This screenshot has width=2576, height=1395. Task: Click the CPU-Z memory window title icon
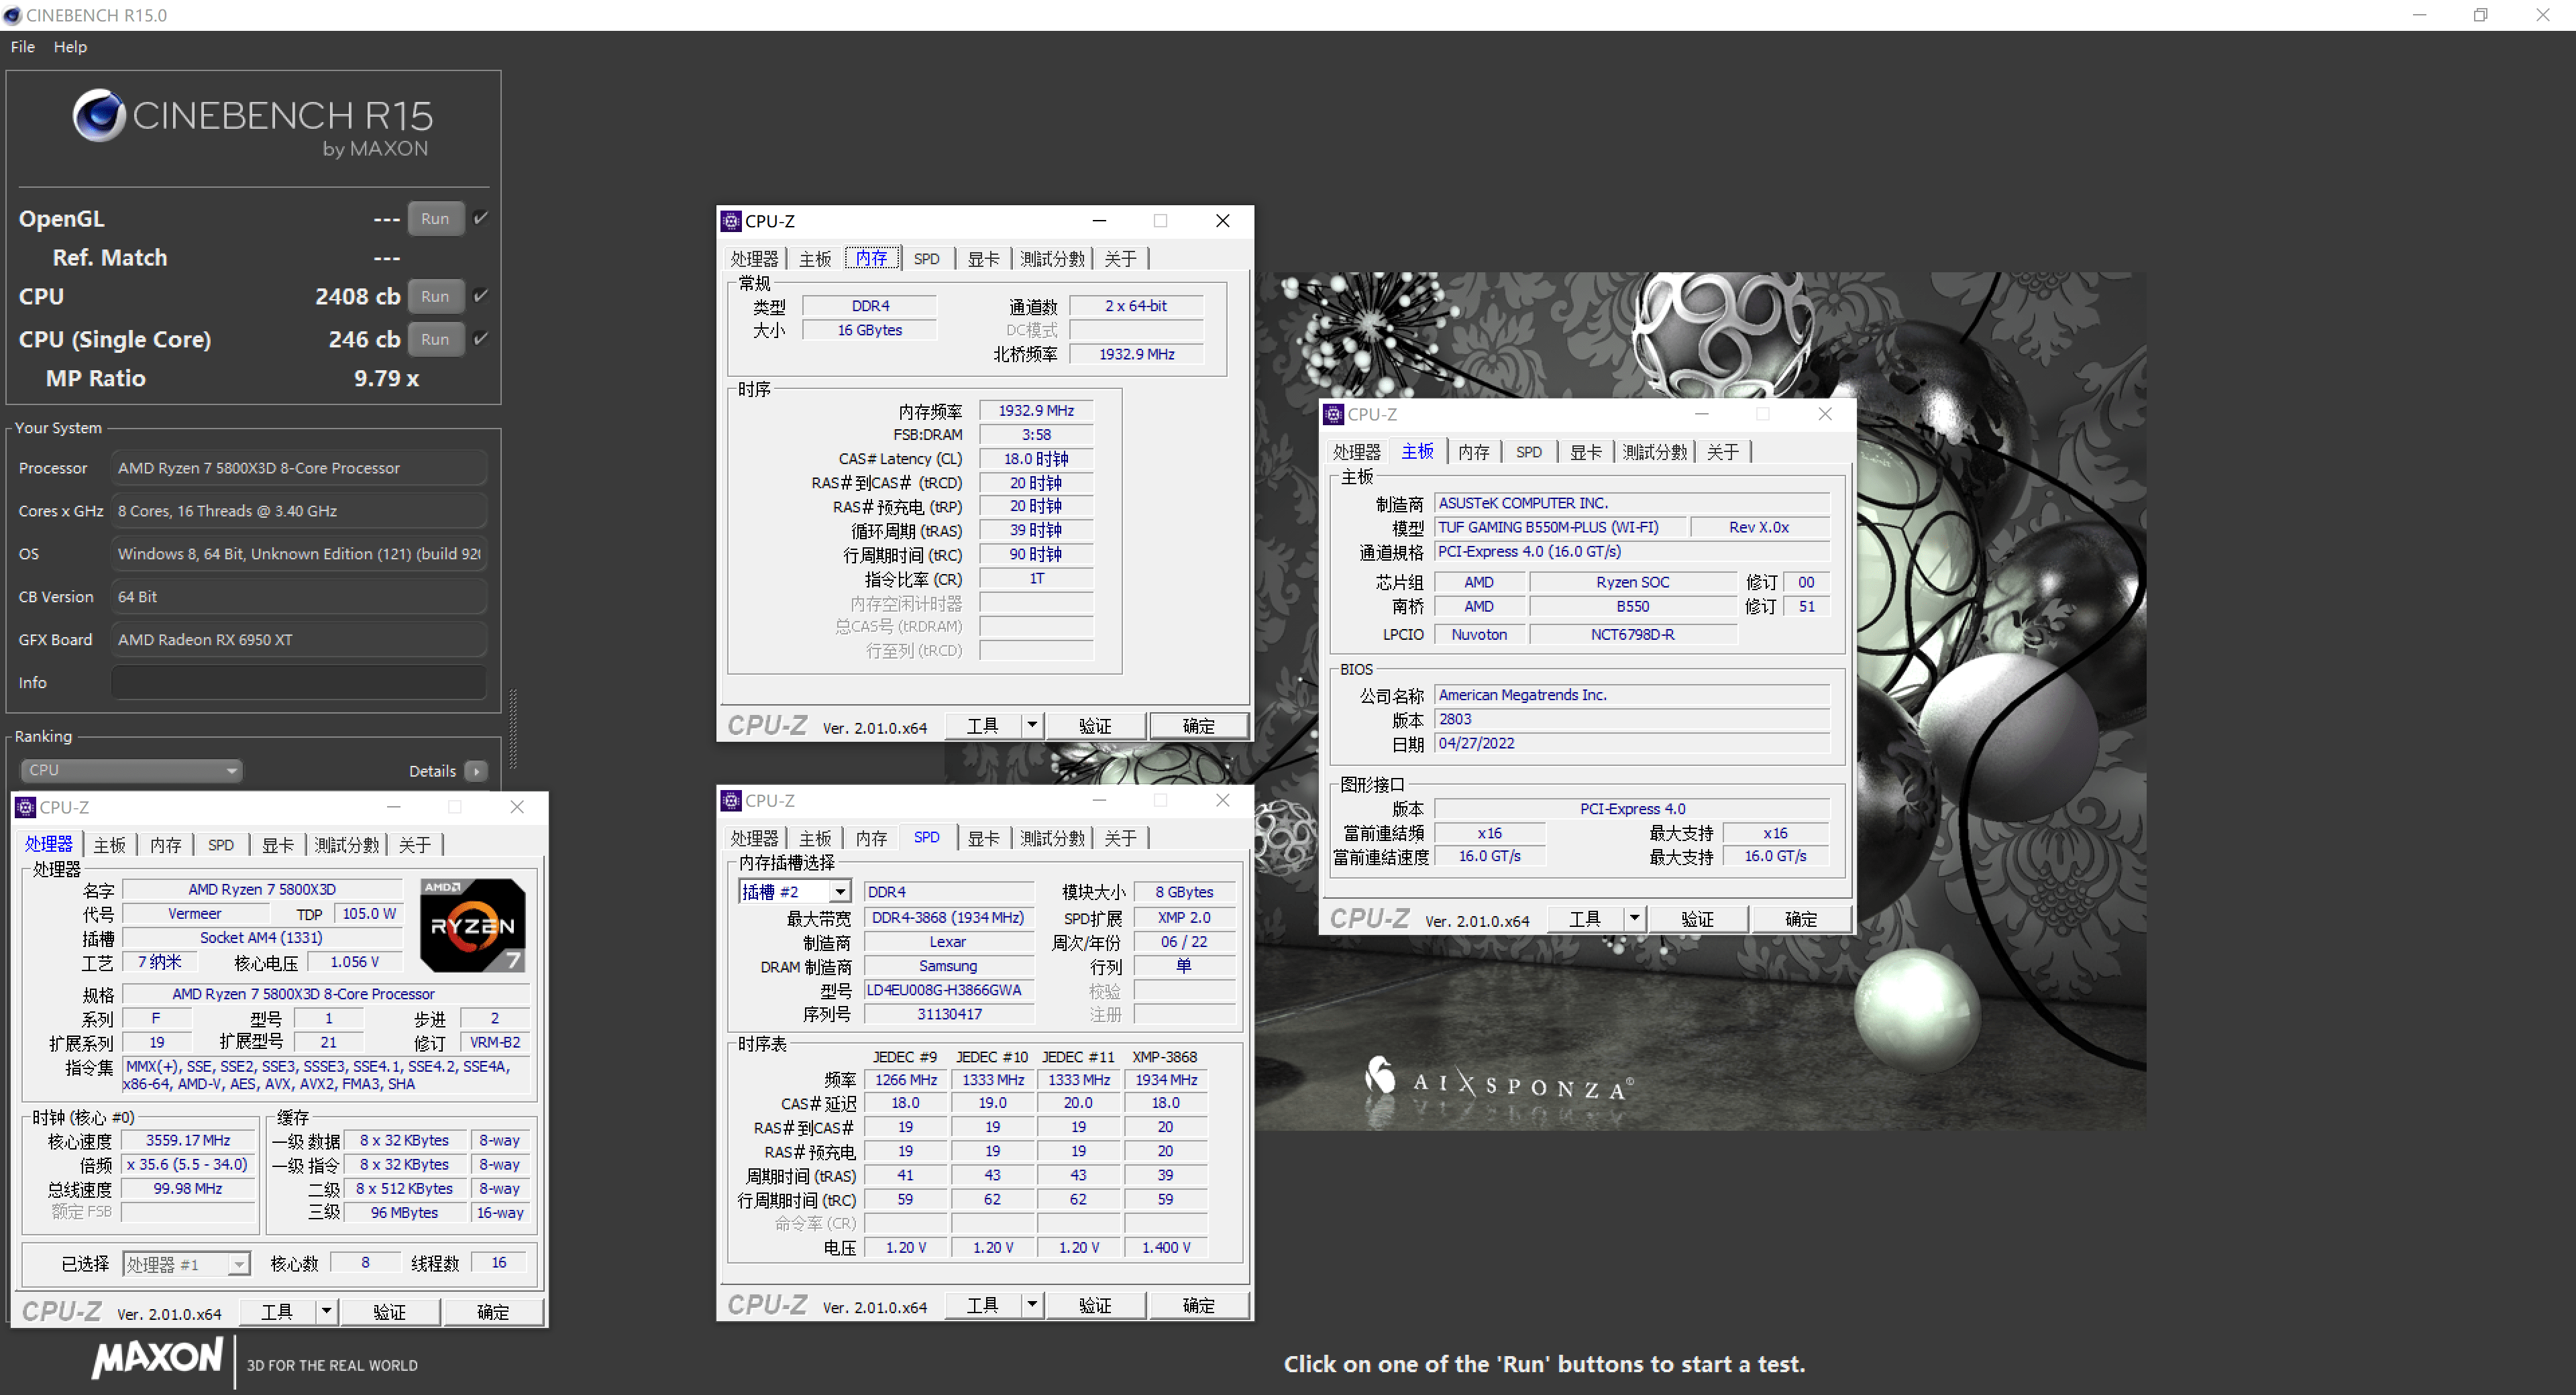731,221
